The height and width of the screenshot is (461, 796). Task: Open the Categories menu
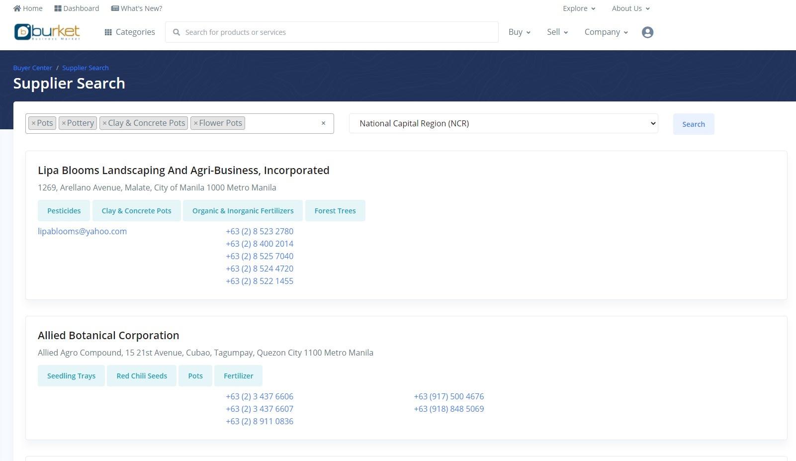130,32
